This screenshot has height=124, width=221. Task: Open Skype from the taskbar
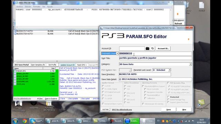37,121
